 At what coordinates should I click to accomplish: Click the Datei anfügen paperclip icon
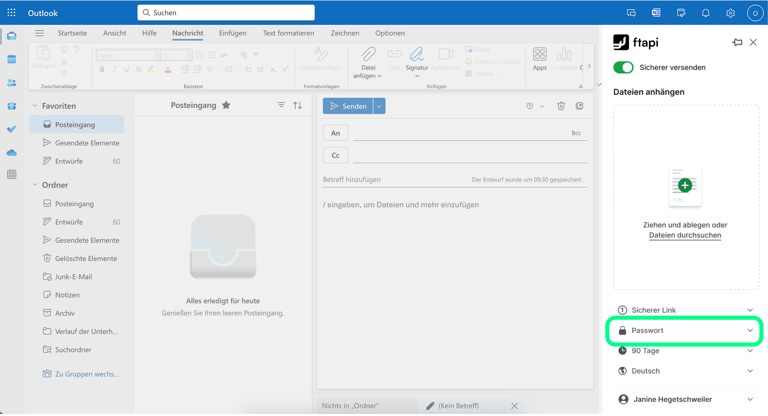coord(368,55)
